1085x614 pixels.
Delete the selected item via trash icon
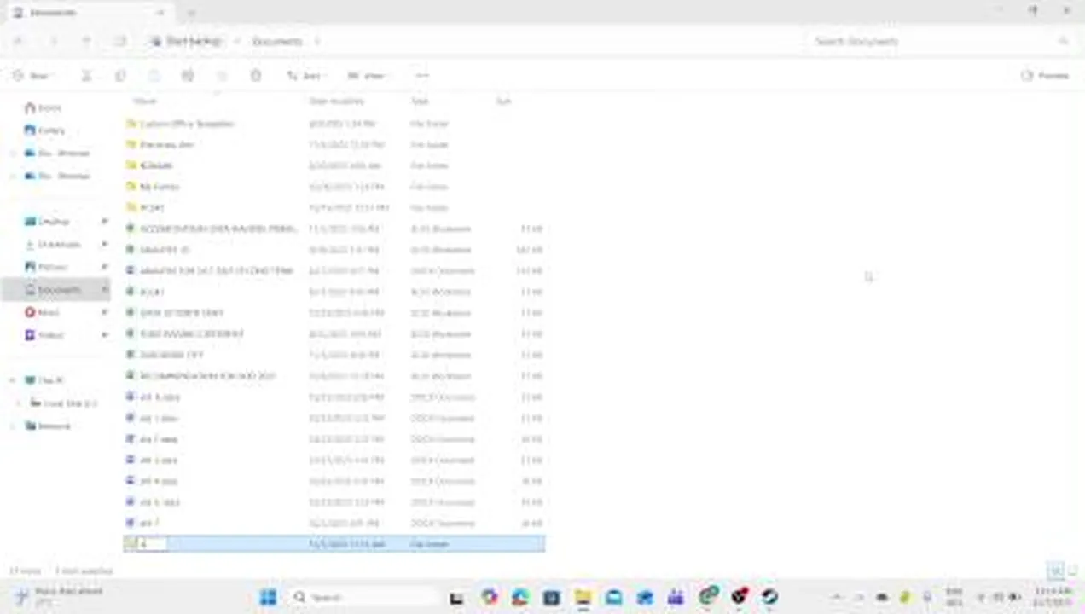pyautogui.click(x=256, y=76)
